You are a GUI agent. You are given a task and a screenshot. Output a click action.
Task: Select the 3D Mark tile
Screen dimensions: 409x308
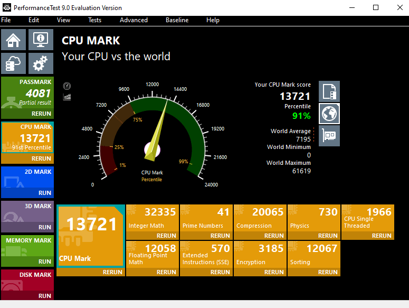click(x=27, y=211)
